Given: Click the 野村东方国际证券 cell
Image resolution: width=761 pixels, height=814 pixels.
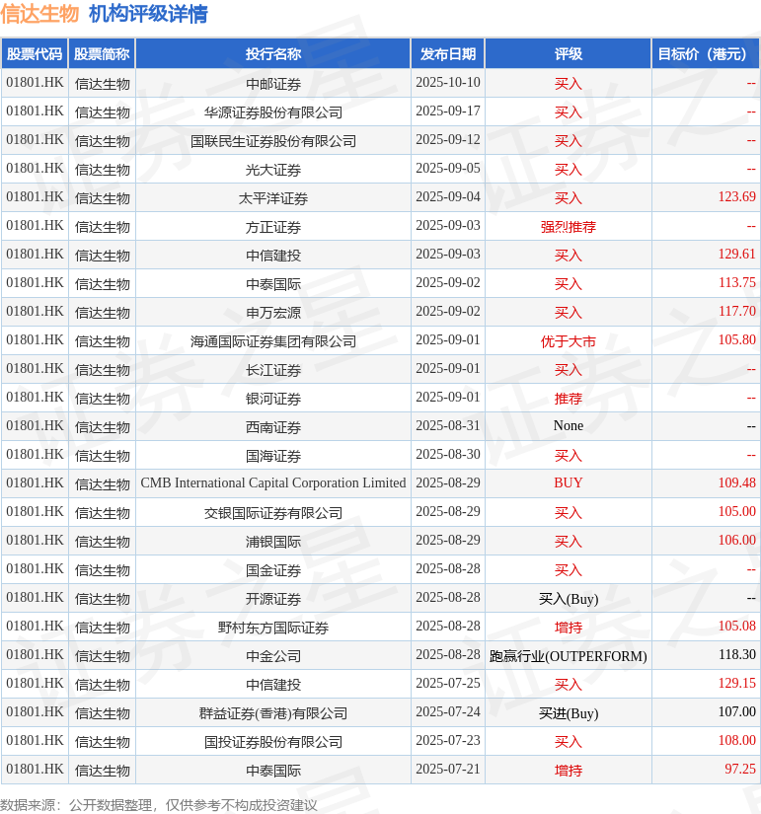Looking at the screenshot, I should pos(273,628).
